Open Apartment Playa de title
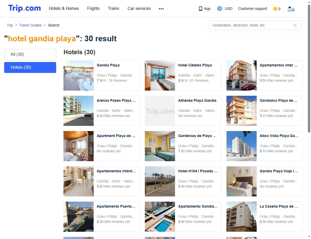 [116, 136]
